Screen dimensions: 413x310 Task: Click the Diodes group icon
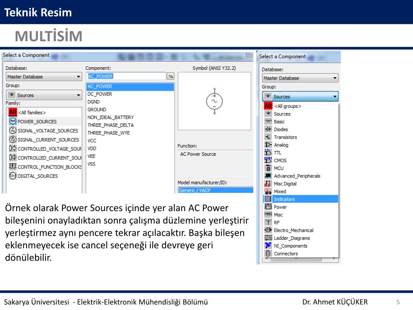(x=268, y=129)
